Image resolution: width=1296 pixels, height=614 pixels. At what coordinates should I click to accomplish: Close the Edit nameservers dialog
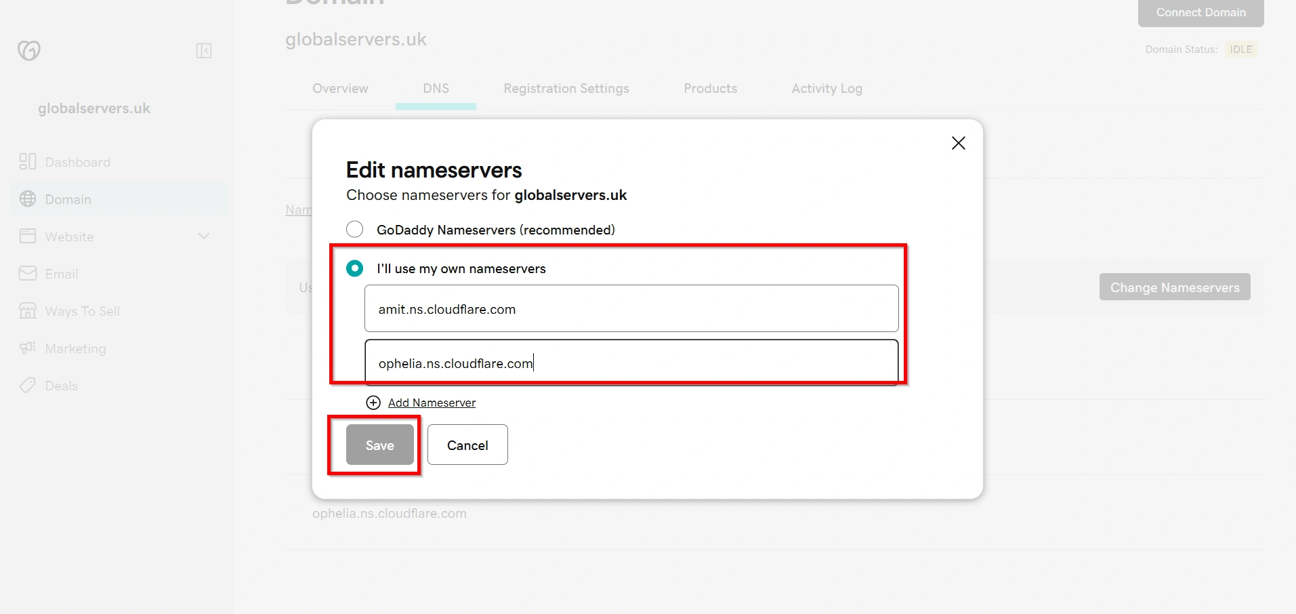click(958, 143)
